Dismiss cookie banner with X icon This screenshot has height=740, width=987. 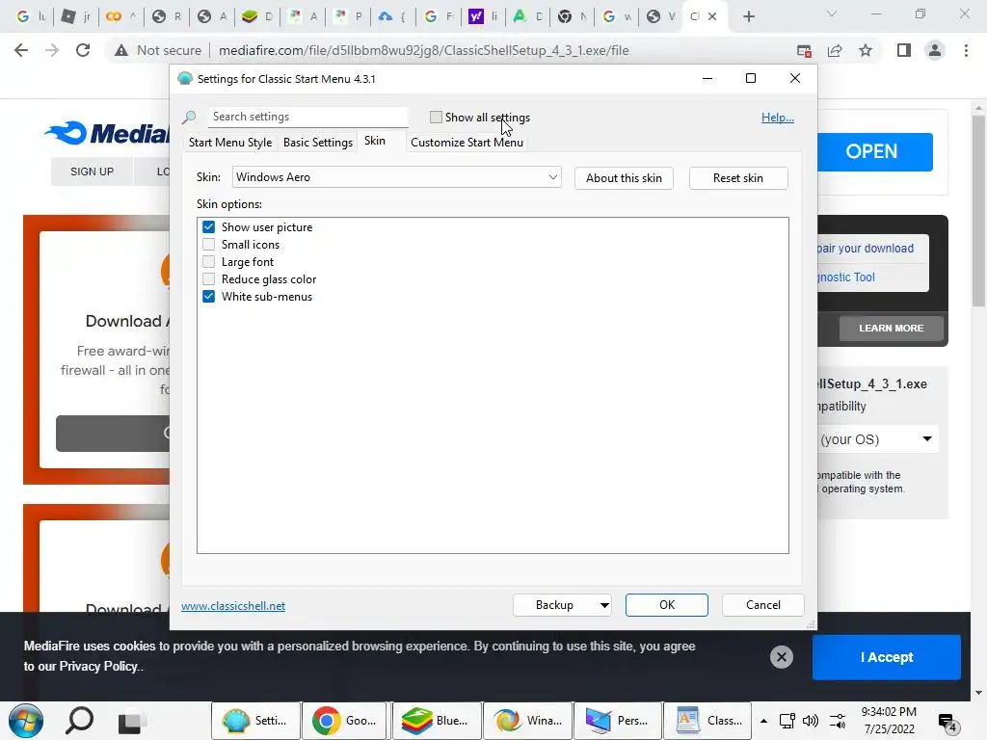tap(781, 657)
